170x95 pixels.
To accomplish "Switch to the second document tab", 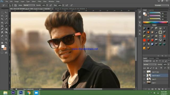I will click(70, 9).
